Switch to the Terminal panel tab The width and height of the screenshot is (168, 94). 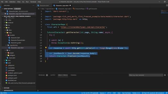[x=73, y=75]
